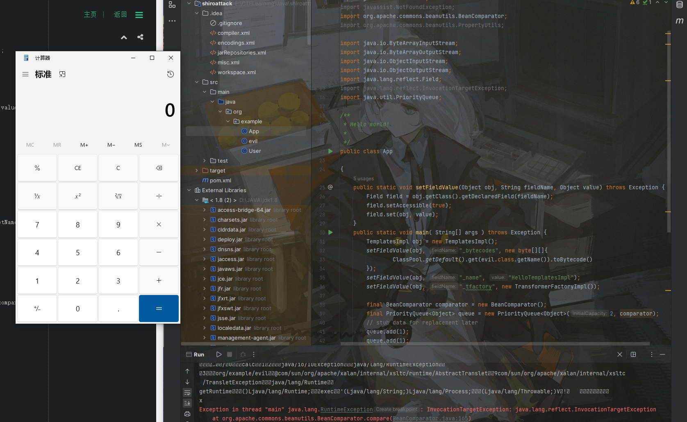The image size is (687, 422).
Task: Expand the test folder node
Action: (205, 161)
